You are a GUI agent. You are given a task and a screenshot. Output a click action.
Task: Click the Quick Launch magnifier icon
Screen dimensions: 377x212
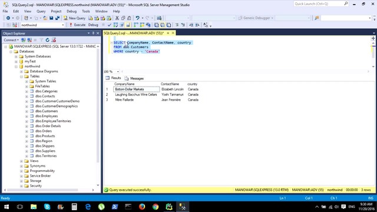pyautogui.click(x=346, y=4)
